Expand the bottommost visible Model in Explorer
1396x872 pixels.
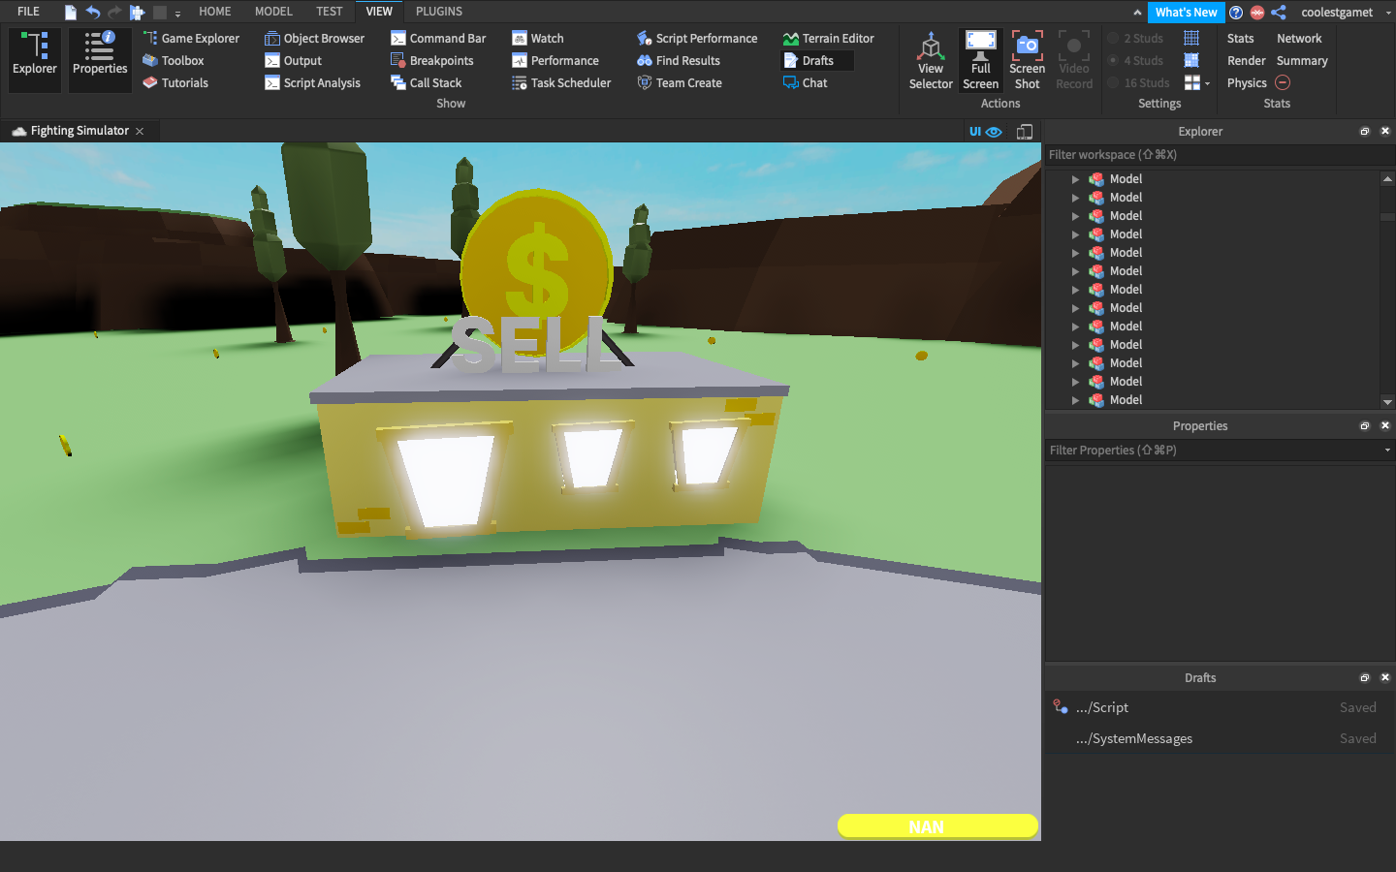click(x=1075, y=400)
